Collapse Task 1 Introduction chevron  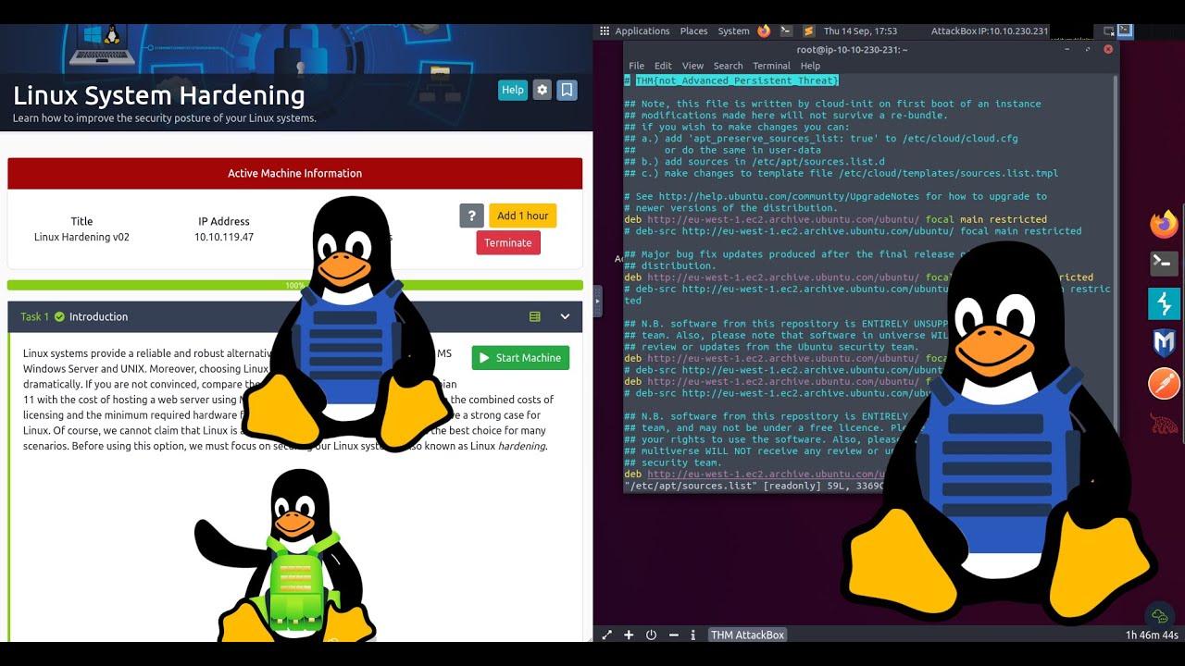point(565,316)
